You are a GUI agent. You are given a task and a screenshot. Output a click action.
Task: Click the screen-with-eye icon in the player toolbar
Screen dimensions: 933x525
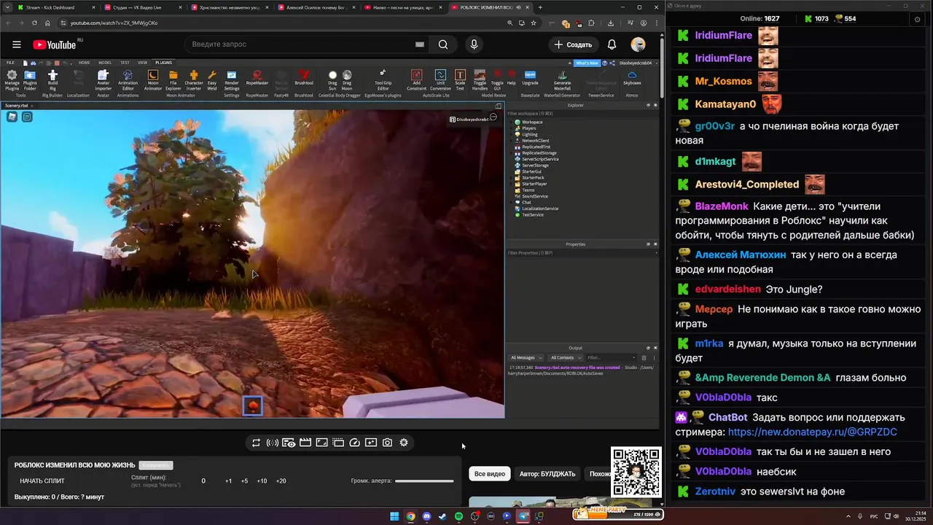coord(289,443)
